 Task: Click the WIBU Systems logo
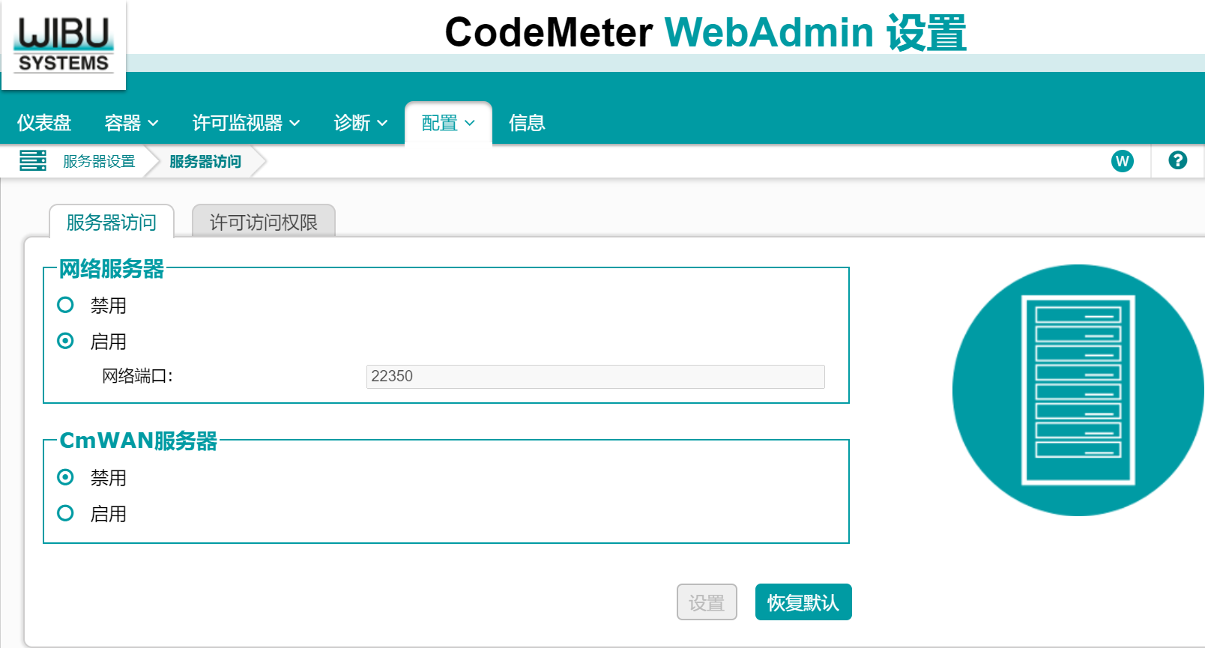[64, 46]
